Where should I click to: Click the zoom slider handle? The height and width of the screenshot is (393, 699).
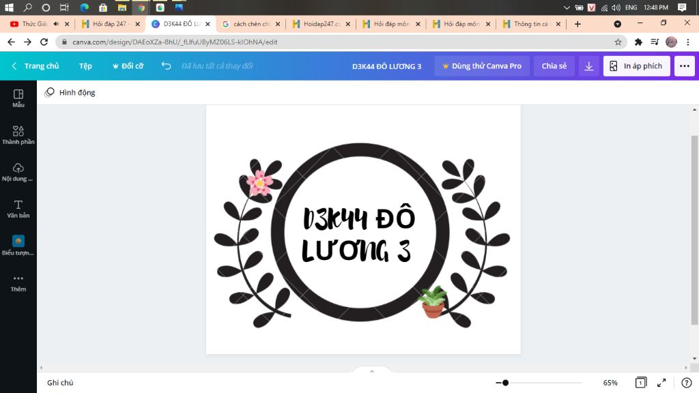click(x=505, y=383)
